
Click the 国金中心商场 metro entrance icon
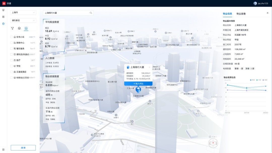[92, 135]
